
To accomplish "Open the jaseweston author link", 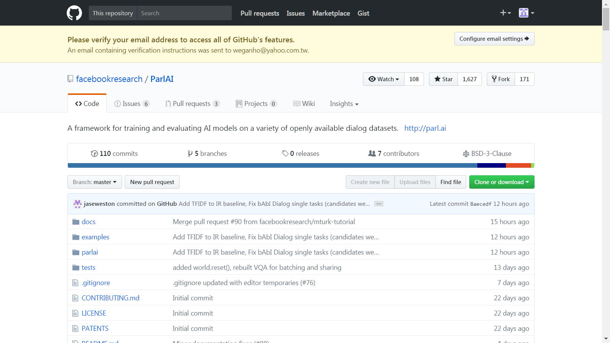I will pos(99,204).
